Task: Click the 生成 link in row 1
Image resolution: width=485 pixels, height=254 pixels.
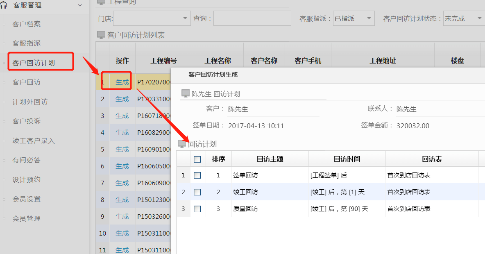Action: (x=122, y=82)
